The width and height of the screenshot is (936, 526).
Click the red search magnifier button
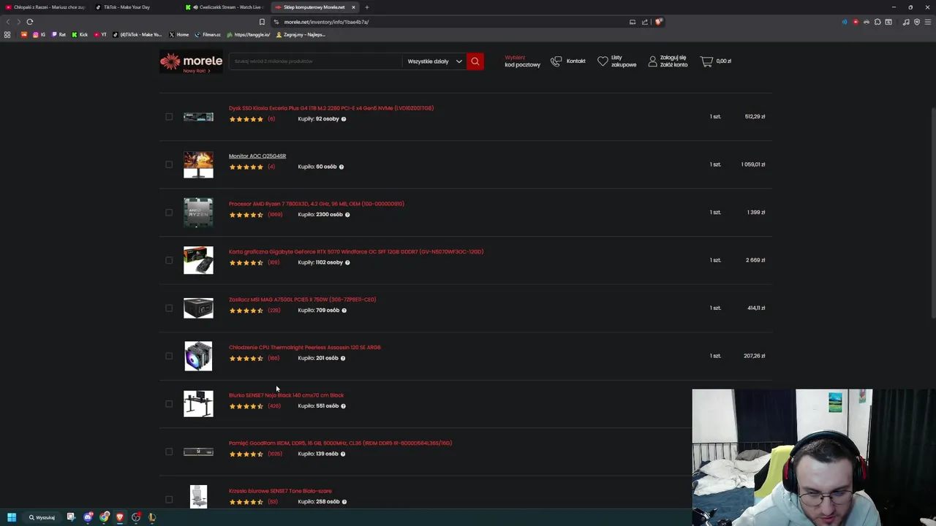475,61
